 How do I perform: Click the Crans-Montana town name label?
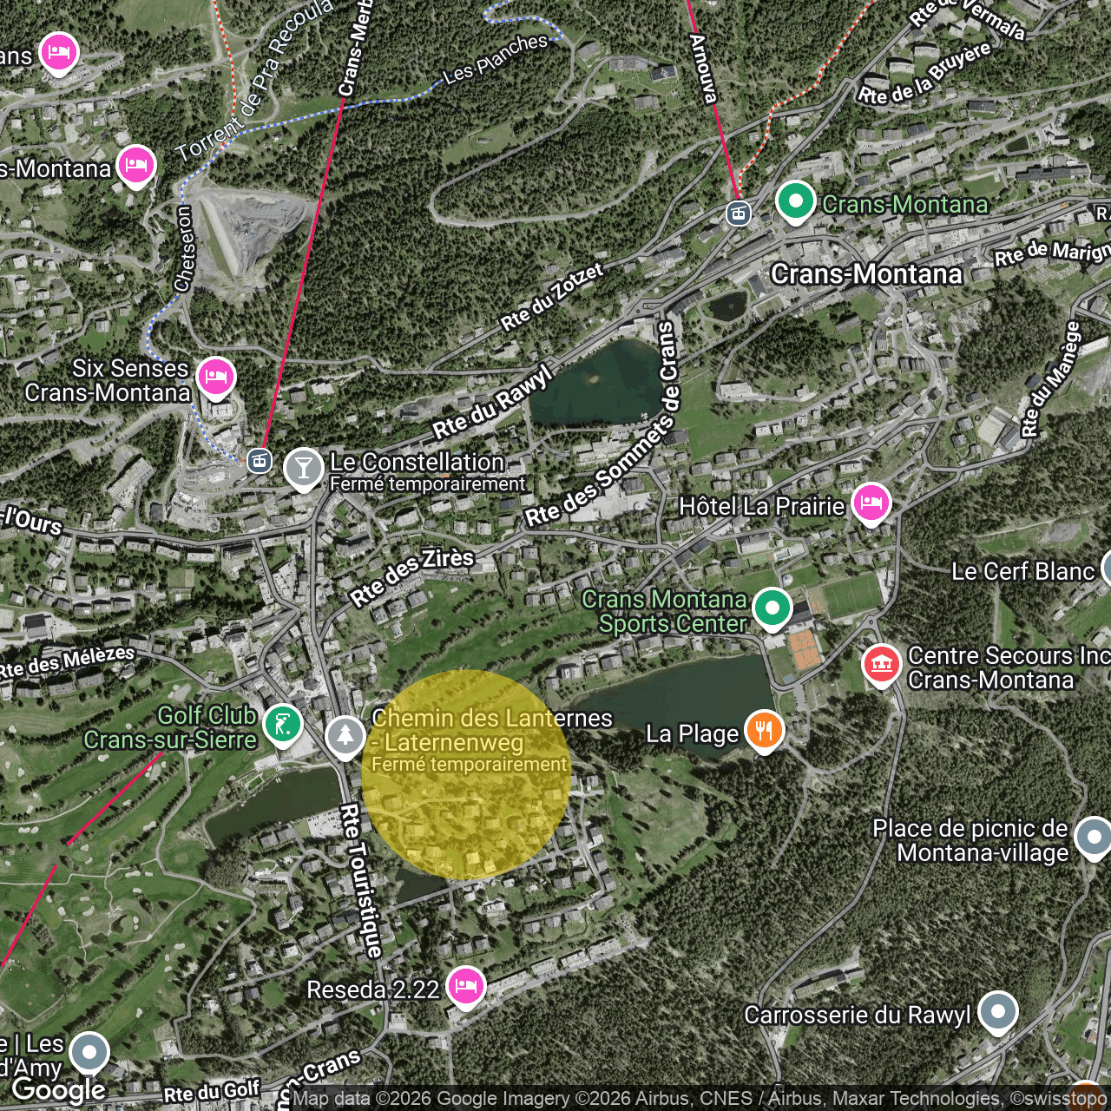[x=866, y=274]
